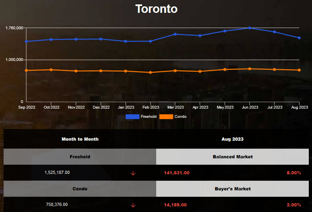The image size is (312, 212).
Task: Select the Freehold data point for Mar 2023
Action: [x=175, y=34]
